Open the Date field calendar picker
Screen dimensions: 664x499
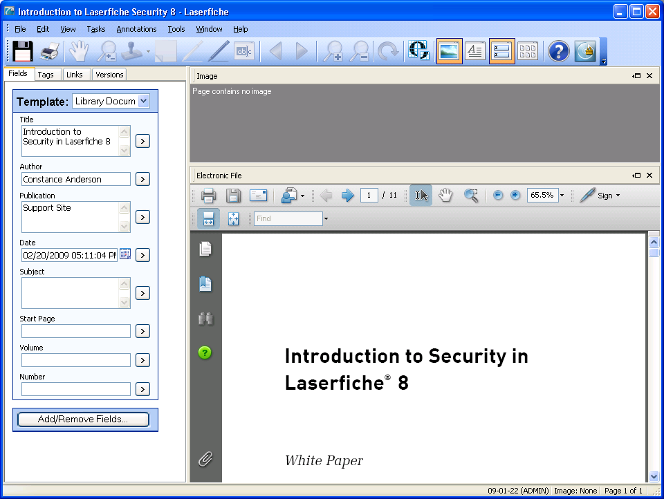tap(125, 254)
